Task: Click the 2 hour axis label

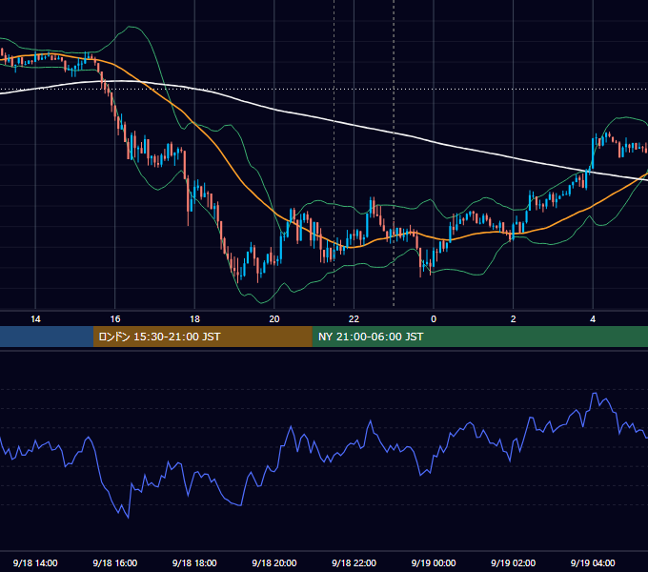Action: coord(514,319)
